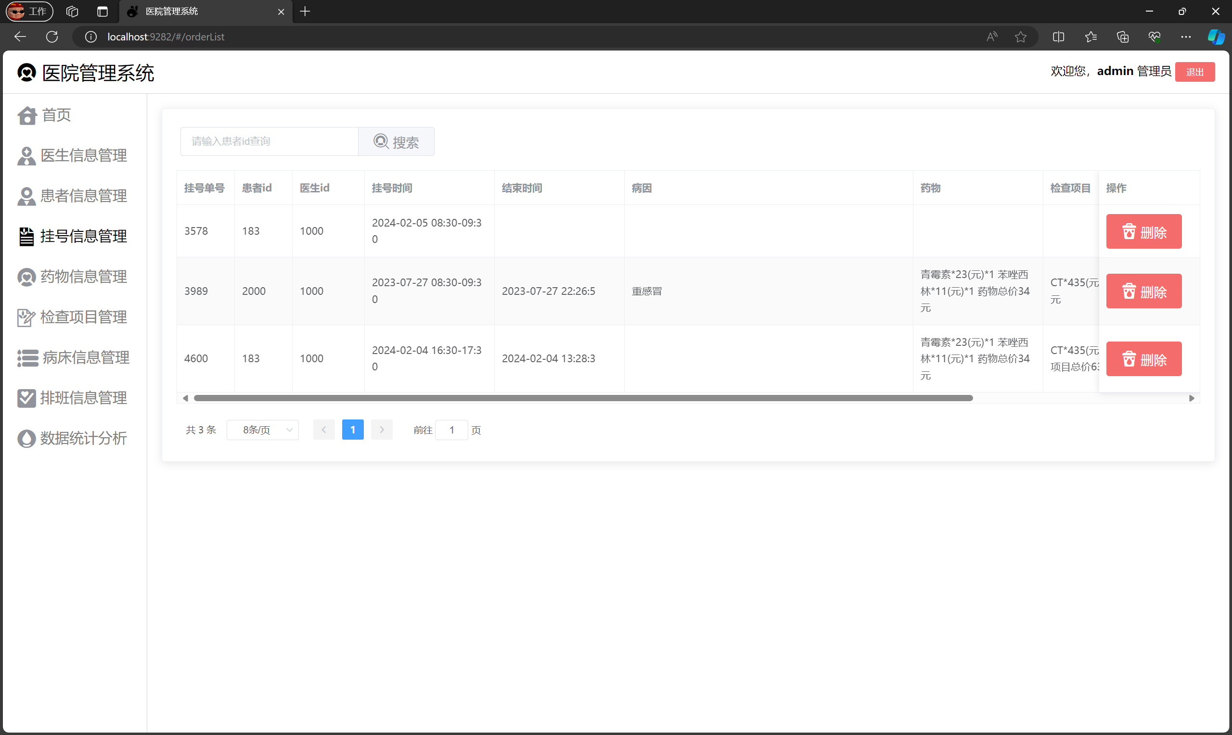This screenshot has width=1232, height=735.
Task: Switch to the 医院管理系统 browser tab
Action: click(x=198, y=12)
